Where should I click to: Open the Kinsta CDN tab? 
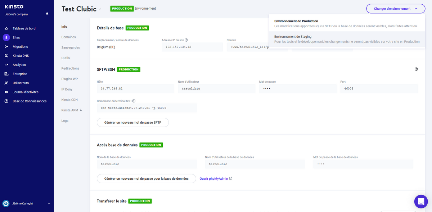coord(69,100)
